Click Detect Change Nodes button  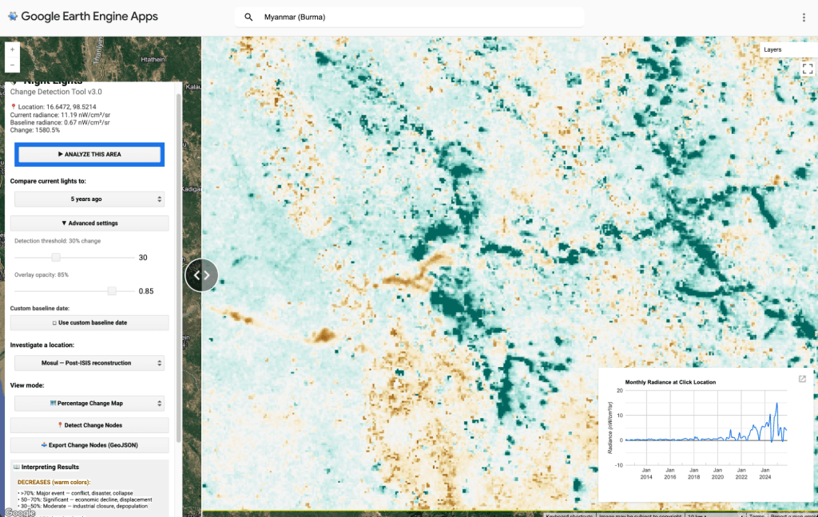click(x=89, y=425)
